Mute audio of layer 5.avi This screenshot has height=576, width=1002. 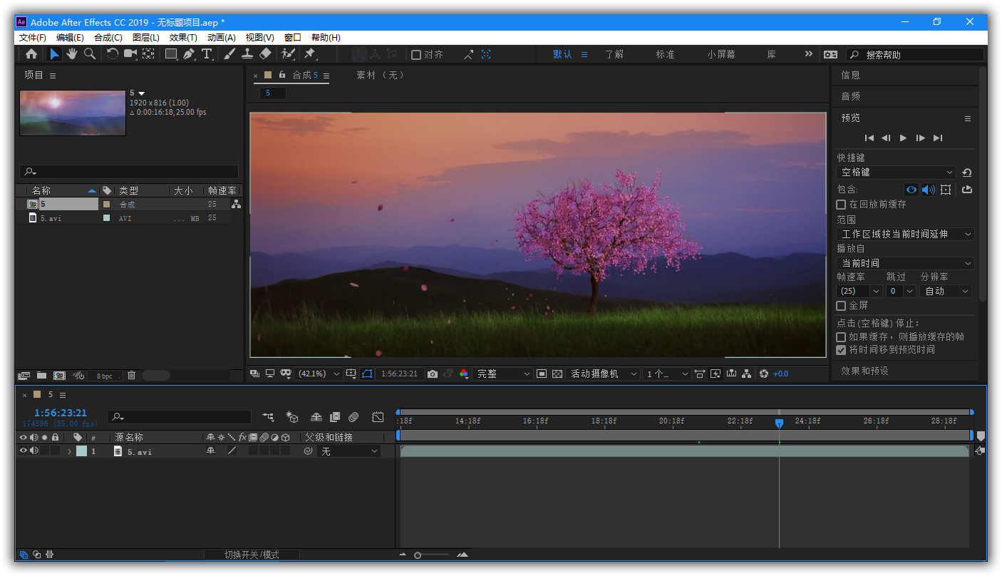tap(33, 451)
